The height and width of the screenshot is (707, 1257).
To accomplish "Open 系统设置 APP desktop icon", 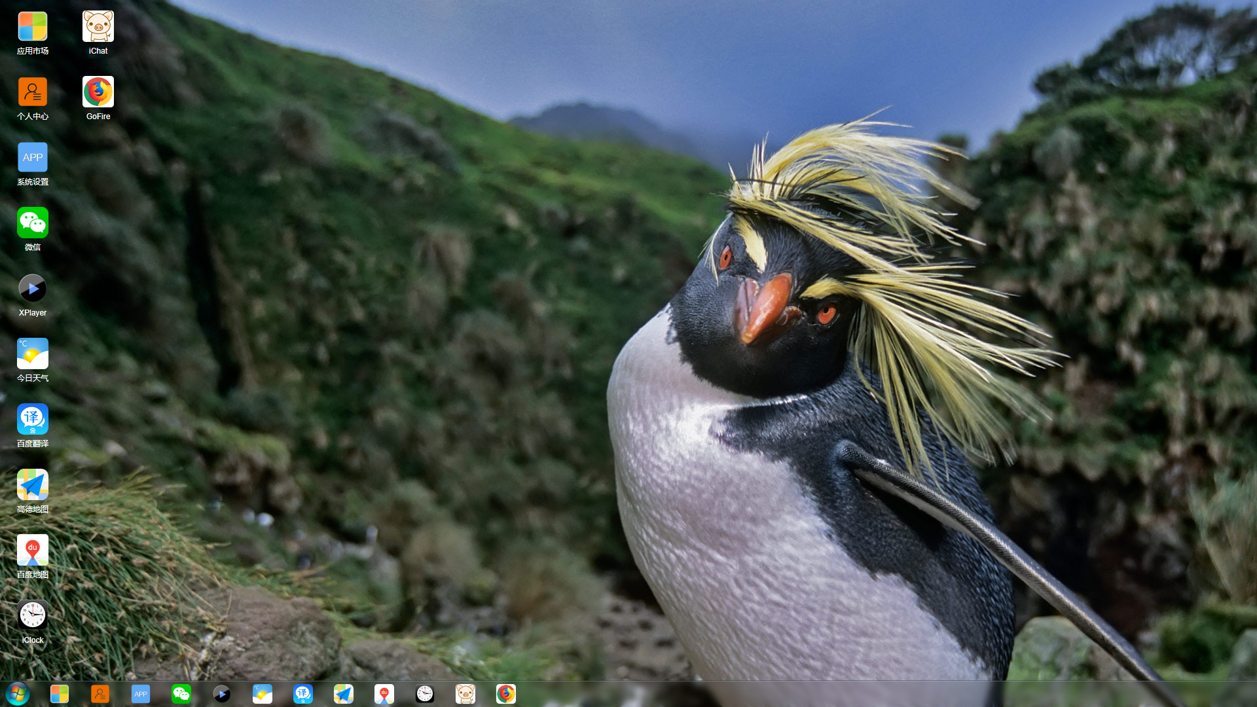I will click(33, 158).
